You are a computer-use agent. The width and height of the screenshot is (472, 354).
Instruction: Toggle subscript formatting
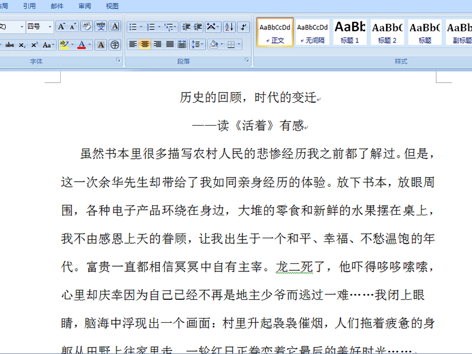pos(22,45)
